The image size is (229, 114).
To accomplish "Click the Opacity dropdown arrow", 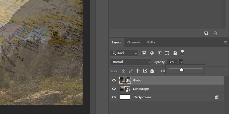I will pyautogui.click(x=181, y=62).
